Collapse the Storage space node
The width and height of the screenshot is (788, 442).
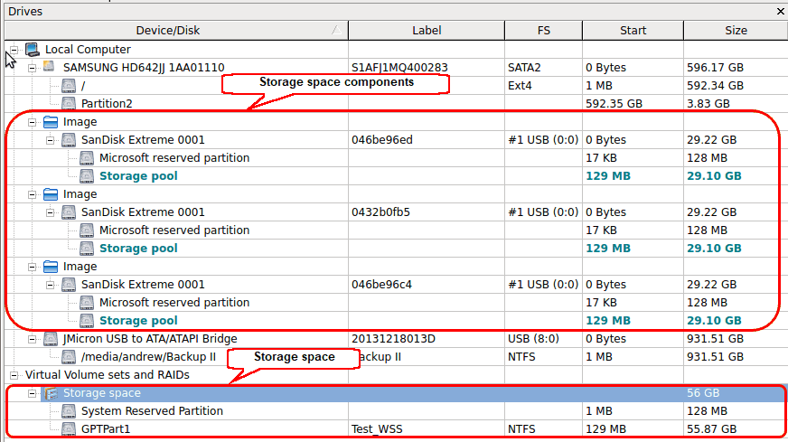(33, 393)
